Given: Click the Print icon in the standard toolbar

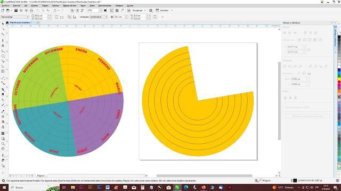Looking at the screenshot, I should click(x=31, y=11).
